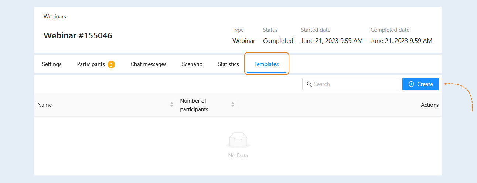Click the Create button
The height and width of the screenshot is (183, 477).
(x=420, y=84)
